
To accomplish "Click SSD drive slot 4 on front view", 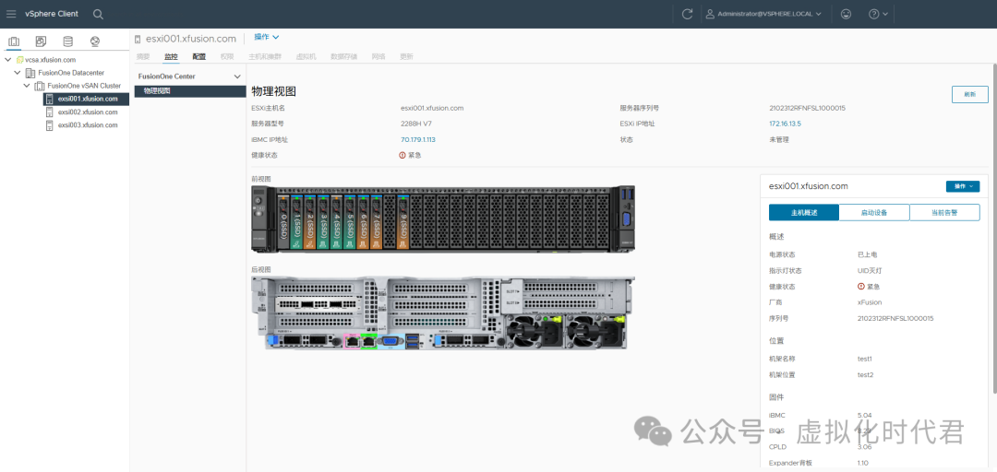I will (336, 222).
